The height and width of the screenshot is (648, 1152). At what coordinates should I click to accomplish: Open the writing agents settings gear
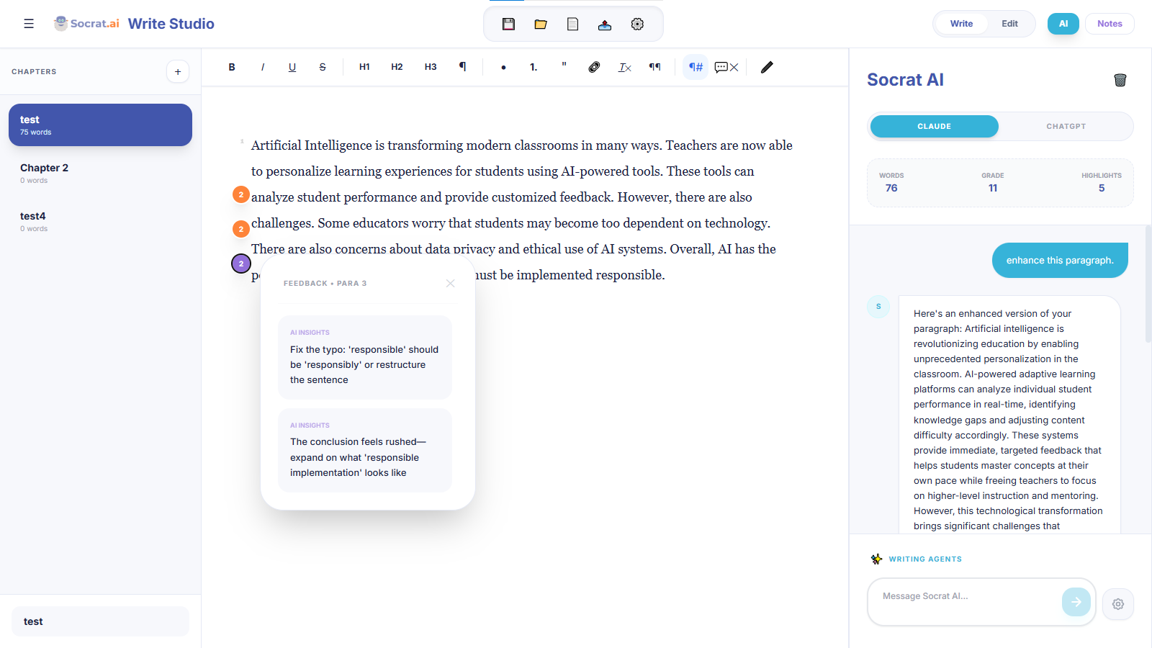click(1117, 604)
